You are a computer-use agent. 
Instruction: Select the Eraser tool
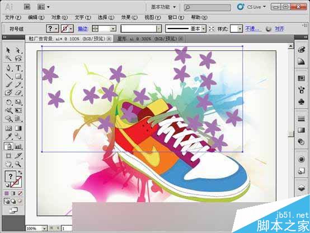18,92
